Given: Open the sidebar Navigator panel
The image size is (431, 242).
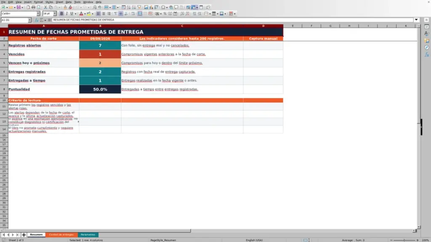Looking at the screenshot, I should click(427, 48).
